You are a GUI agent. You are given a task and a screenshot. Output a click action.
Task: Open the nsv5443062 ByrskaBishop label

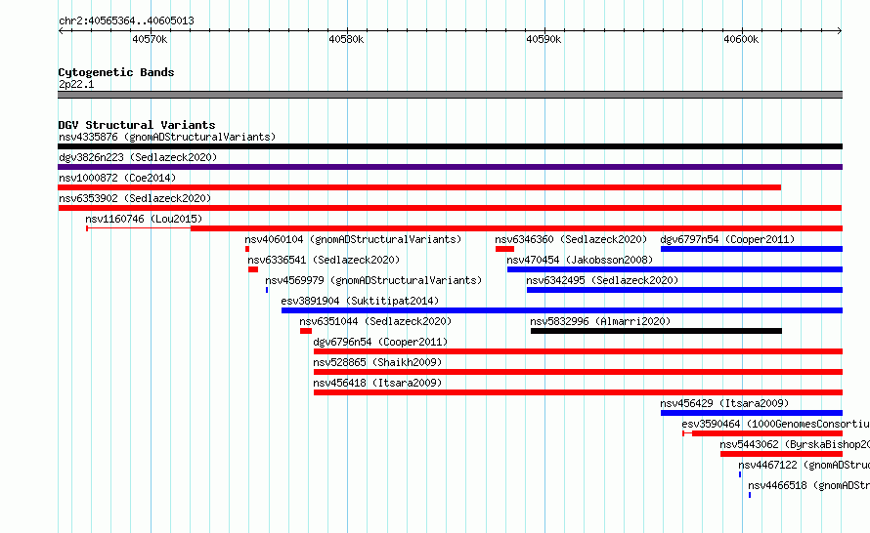[795, 444]
